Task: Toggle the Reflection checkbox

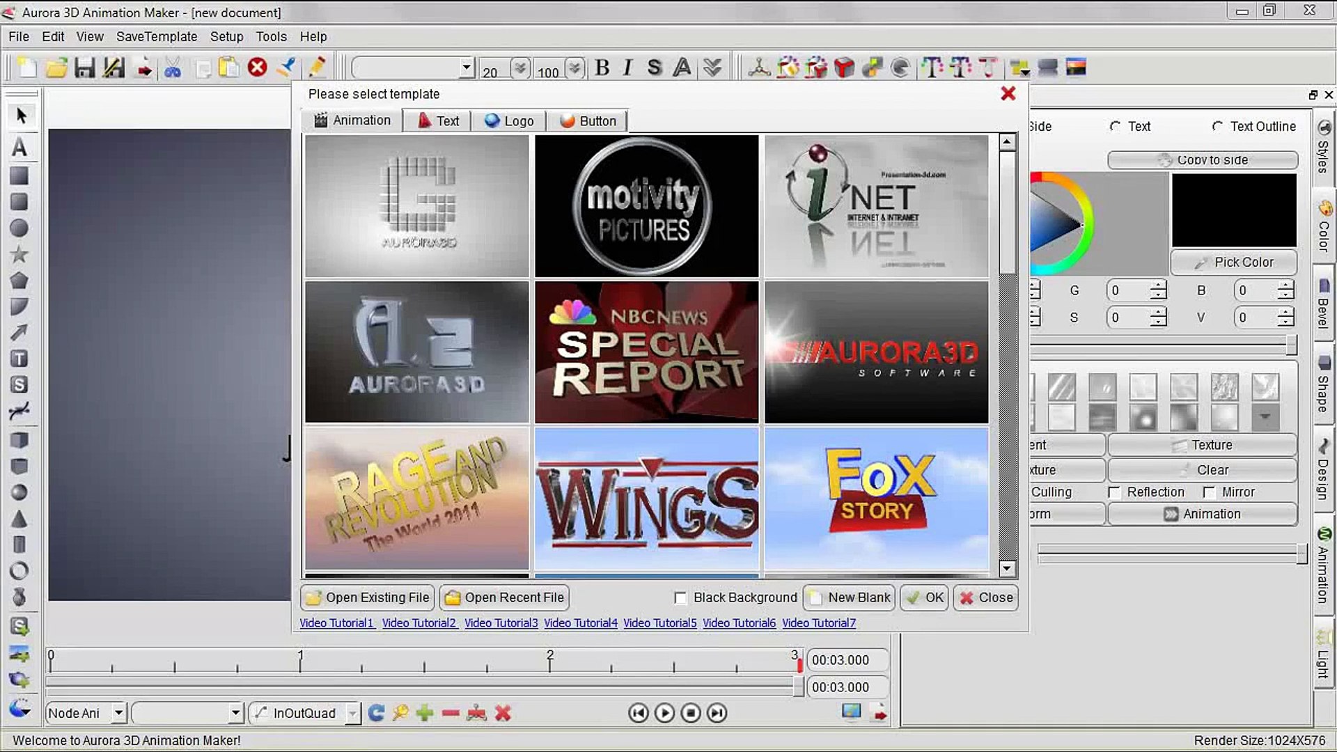Action: [x=1113, y=493]
